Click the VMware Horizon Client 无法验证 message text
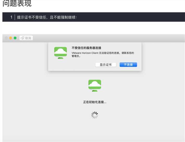185x142 pixels. pyautogui.click(x=103, y=54)
